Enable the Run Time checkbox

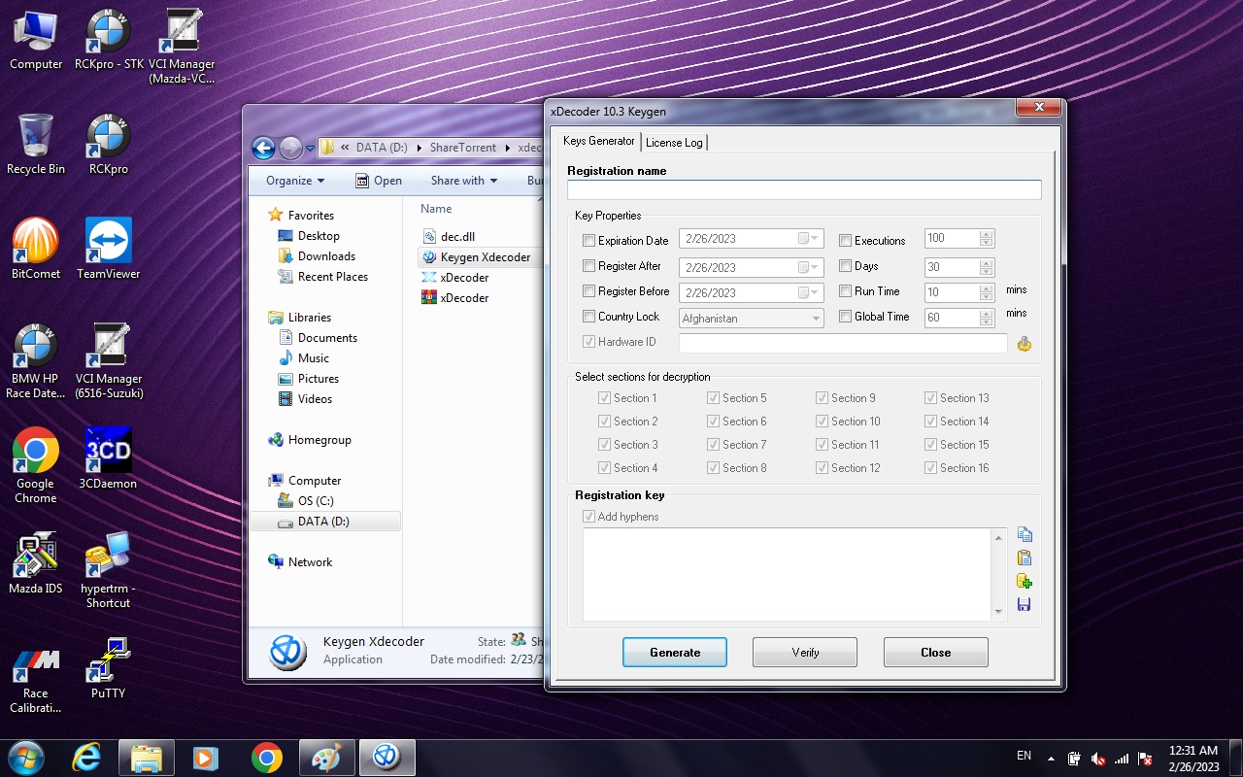845,291
